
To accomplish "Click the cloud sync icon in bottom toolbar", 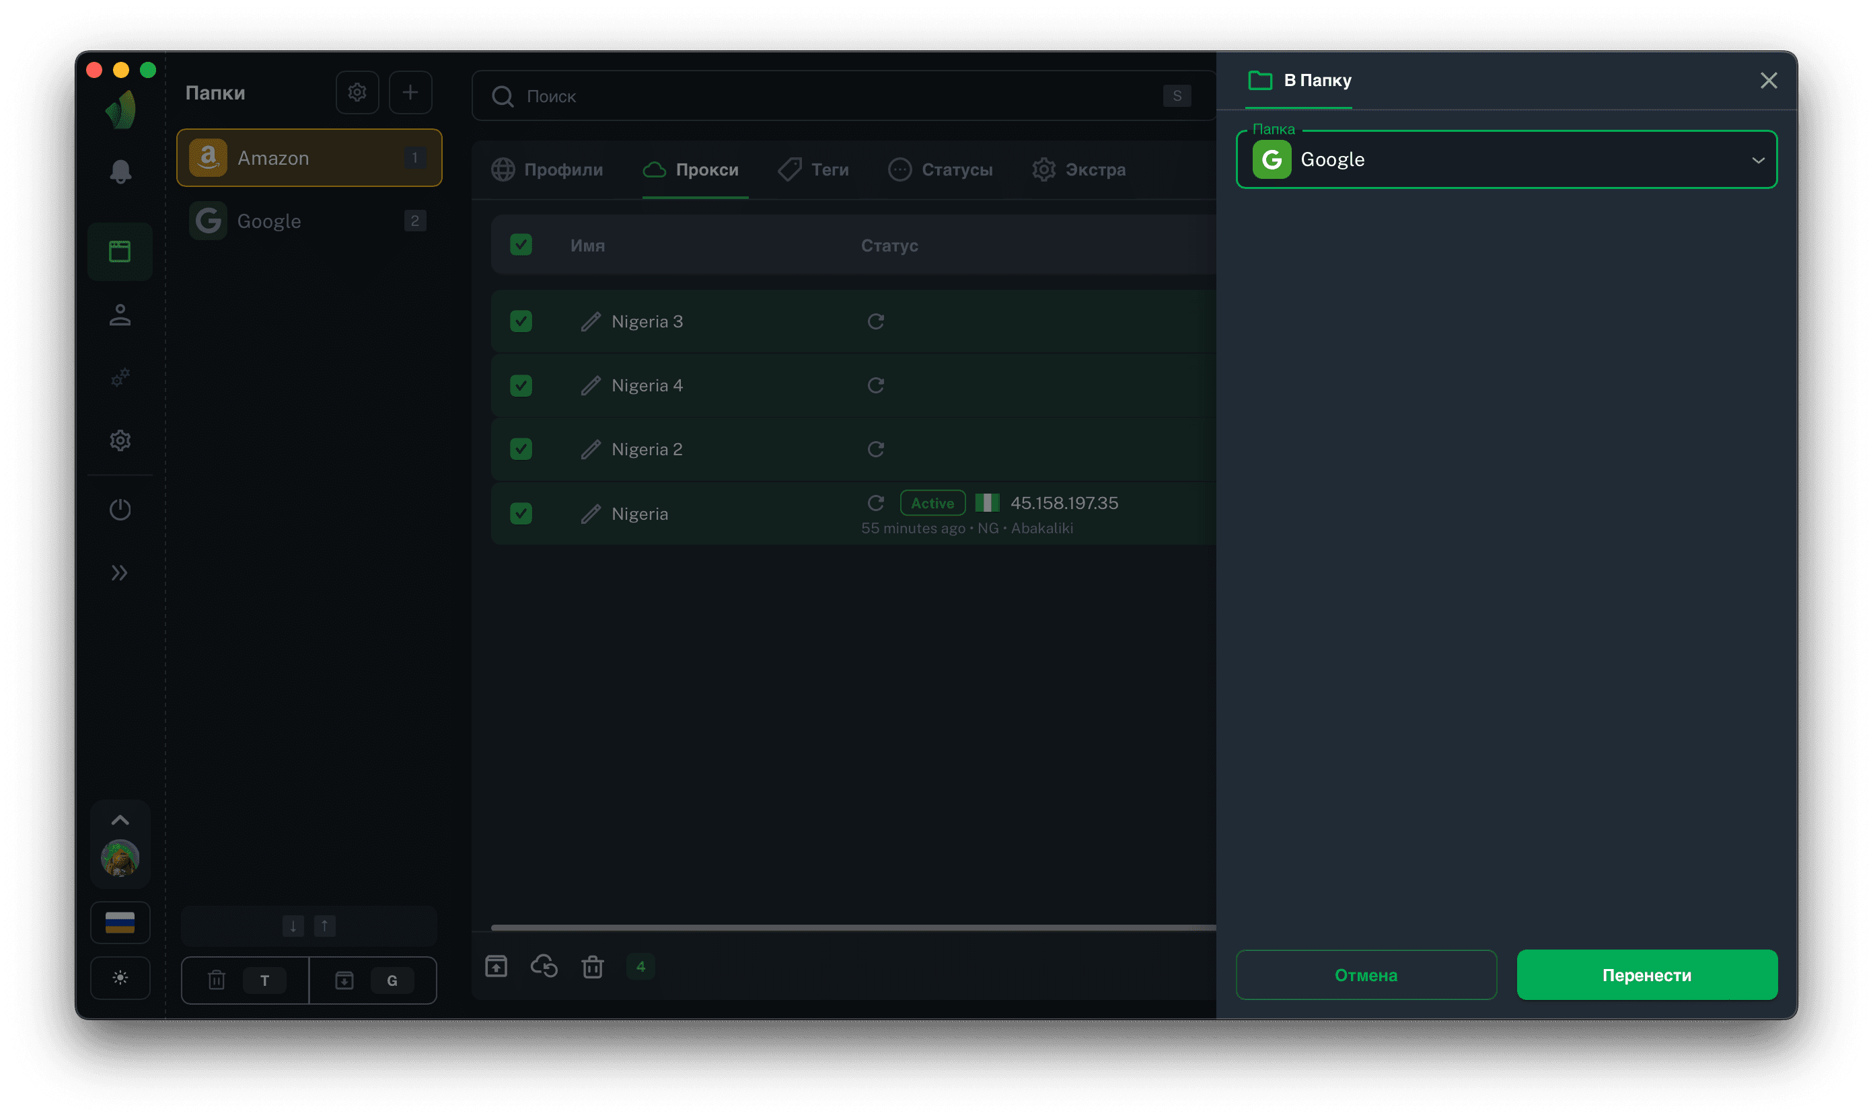I will pyautogui.click(x=544, y=966).
